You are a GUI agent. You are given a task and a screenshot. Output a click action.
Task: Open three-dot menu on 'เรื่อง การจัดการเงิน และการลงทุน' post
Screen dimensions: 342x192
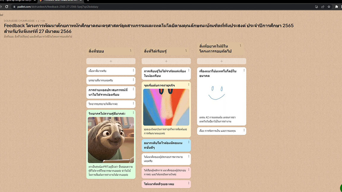click(244, 130)
